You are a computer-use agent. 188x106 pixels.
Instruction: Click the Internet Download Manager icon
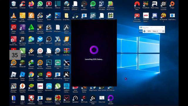(x=31, y=64)
